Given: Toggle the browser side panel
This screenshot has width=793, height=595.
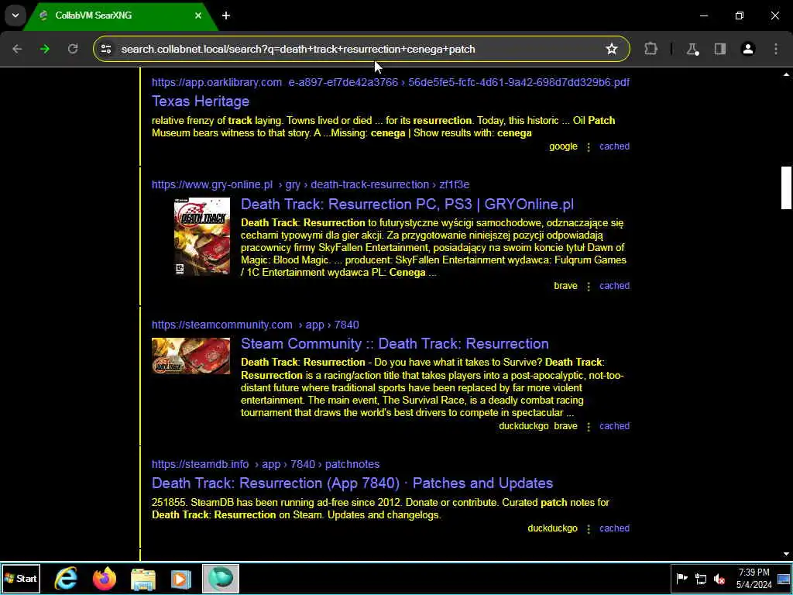Looking at the screenshot, I should tap(720, 49).
